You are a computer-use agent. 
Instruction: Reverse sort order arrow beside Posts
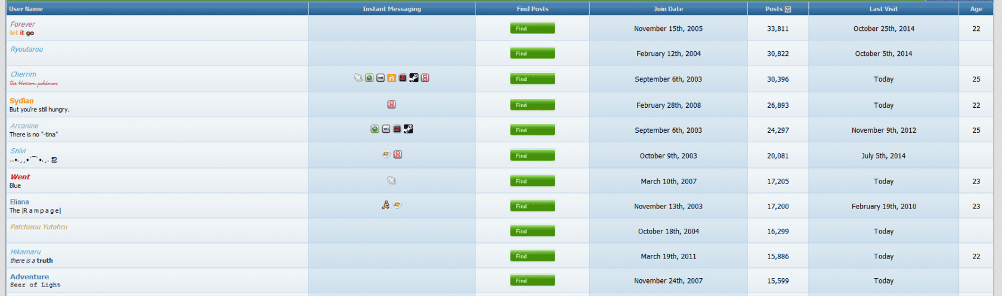(x=788, y=9)
